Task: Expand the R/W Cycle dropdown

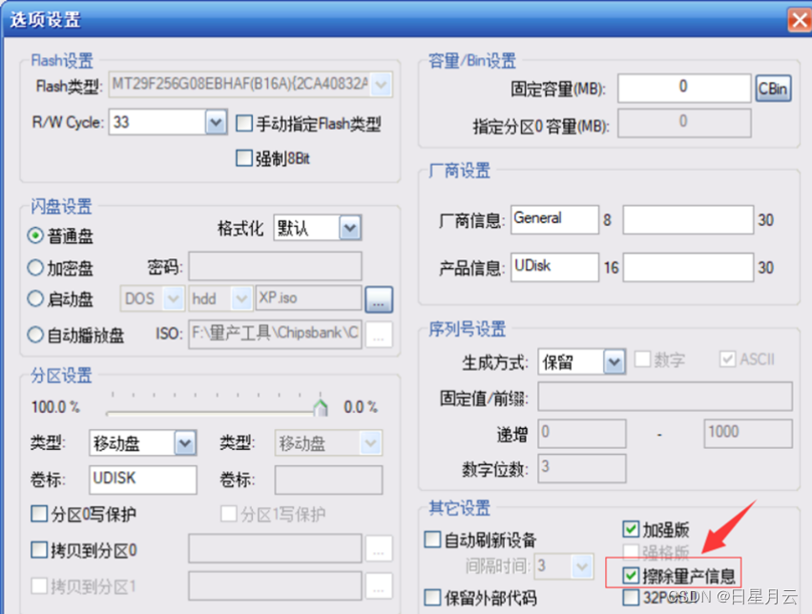Action: pyautogui.click(x=216, y=123)
